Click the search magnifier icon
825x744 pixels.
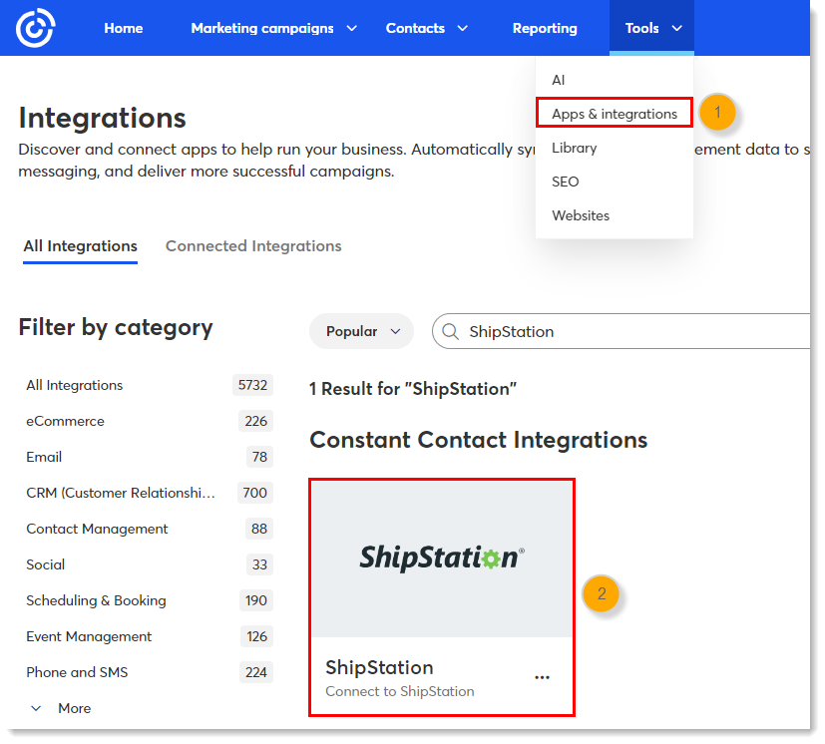tap(450, 331)
